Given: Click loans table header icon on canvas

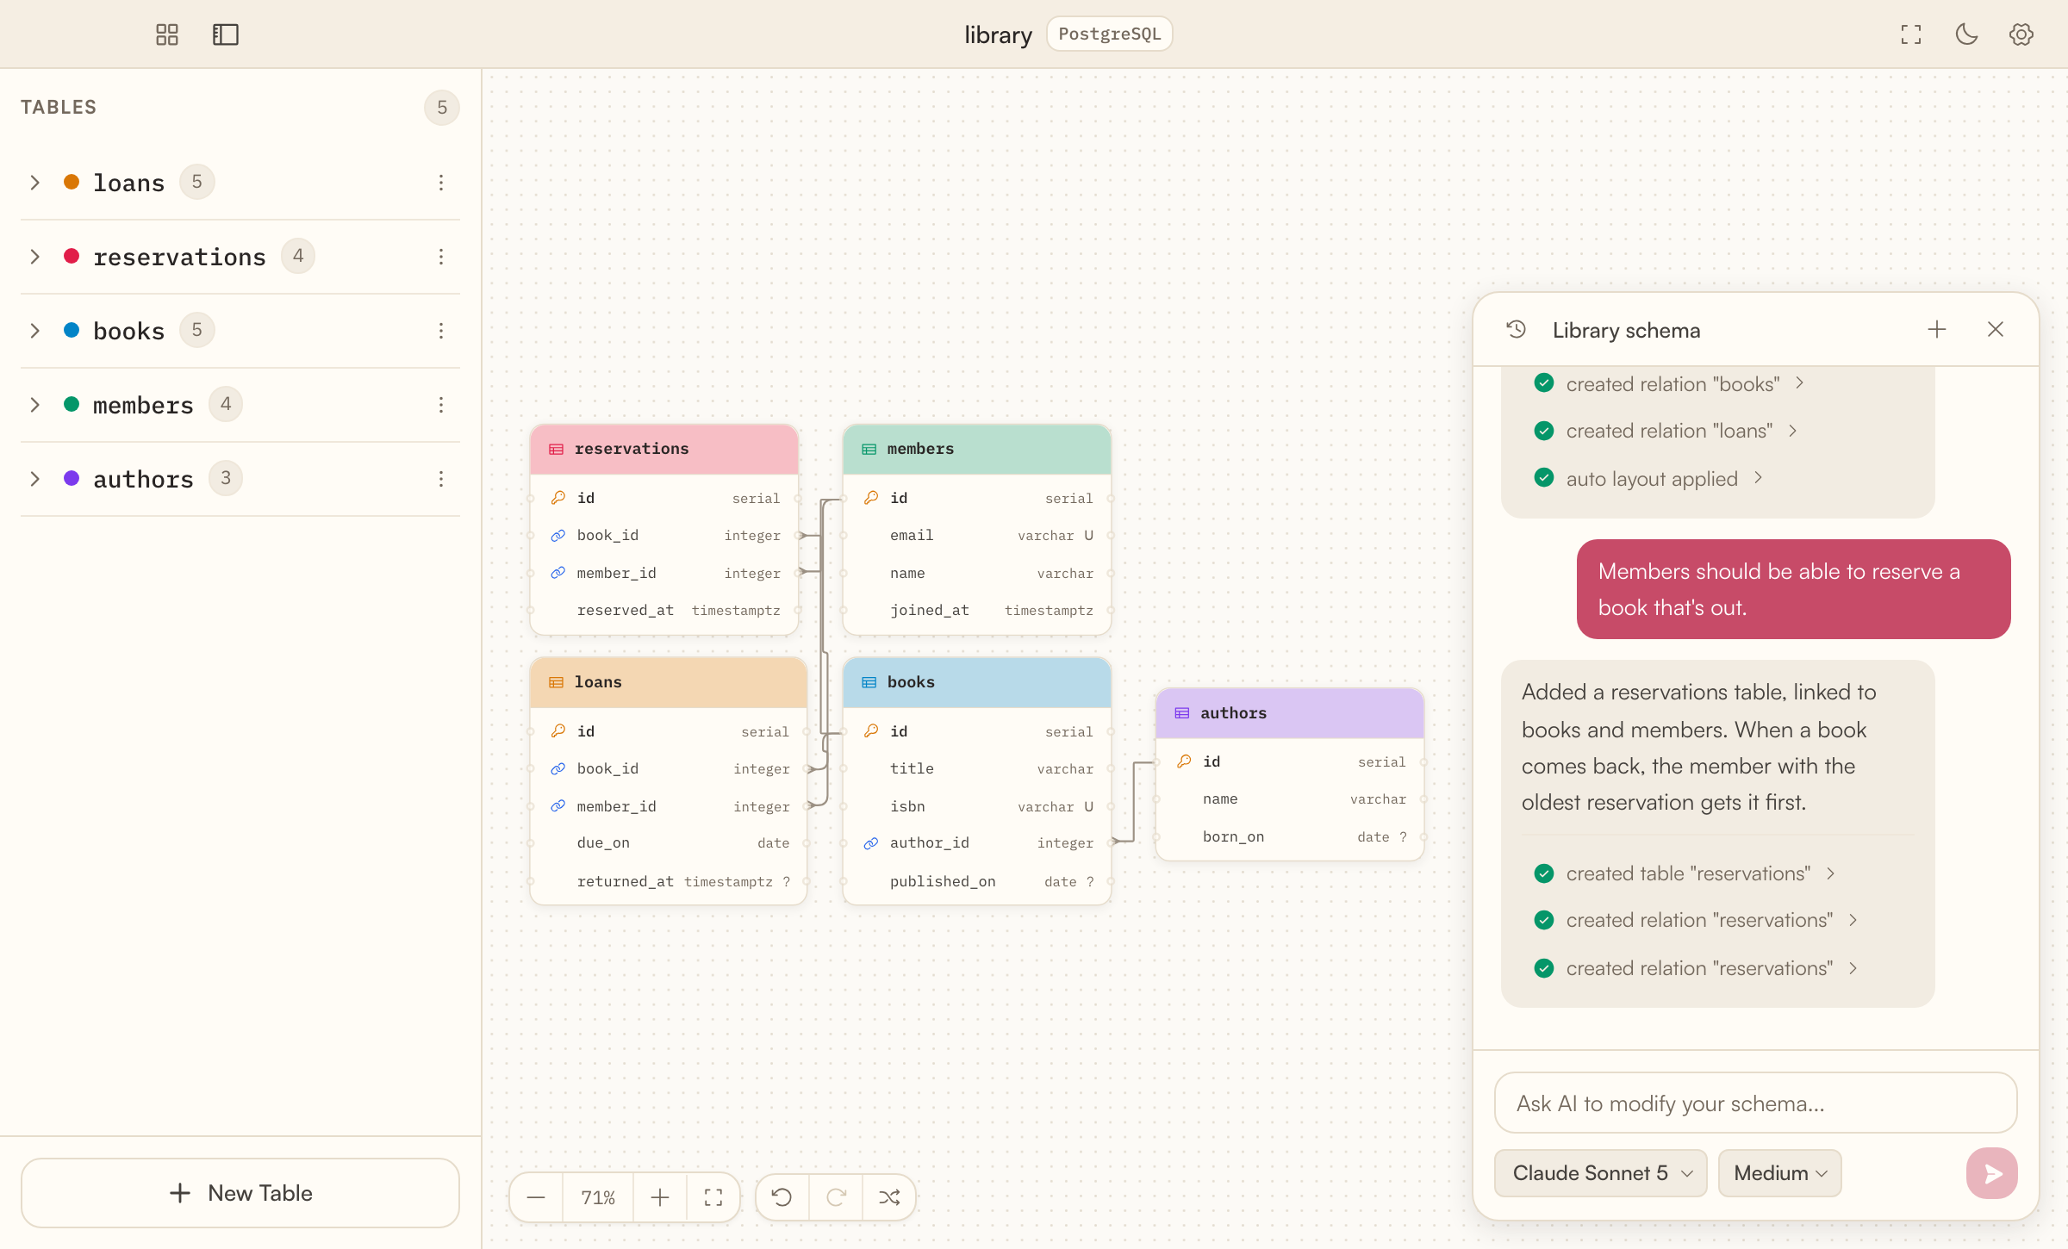Looking at the screenshot, I should (x=557, y=682).
